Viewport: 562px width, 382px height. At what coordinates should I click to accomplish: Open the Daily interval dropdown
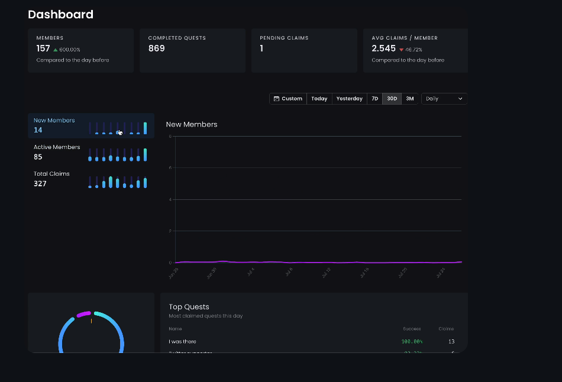pyautogui.click(x=444, y=99)
